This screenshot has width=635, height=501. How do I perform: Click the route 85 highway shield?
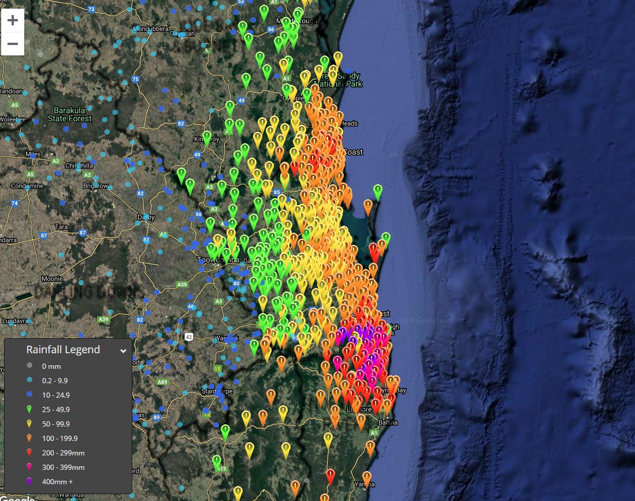[277, 192]
